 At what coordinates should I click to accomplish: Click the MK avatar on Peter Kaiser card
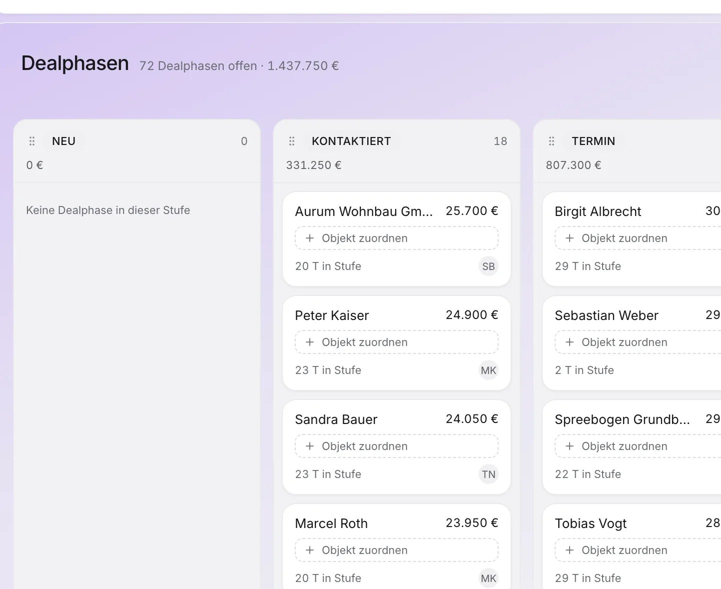[x=489, y=370]
